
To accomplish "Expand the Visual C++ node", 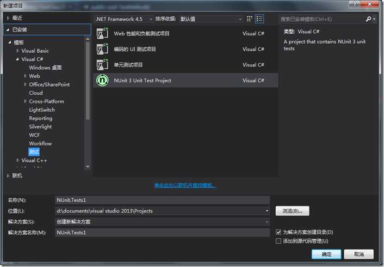I will point(17,160).
